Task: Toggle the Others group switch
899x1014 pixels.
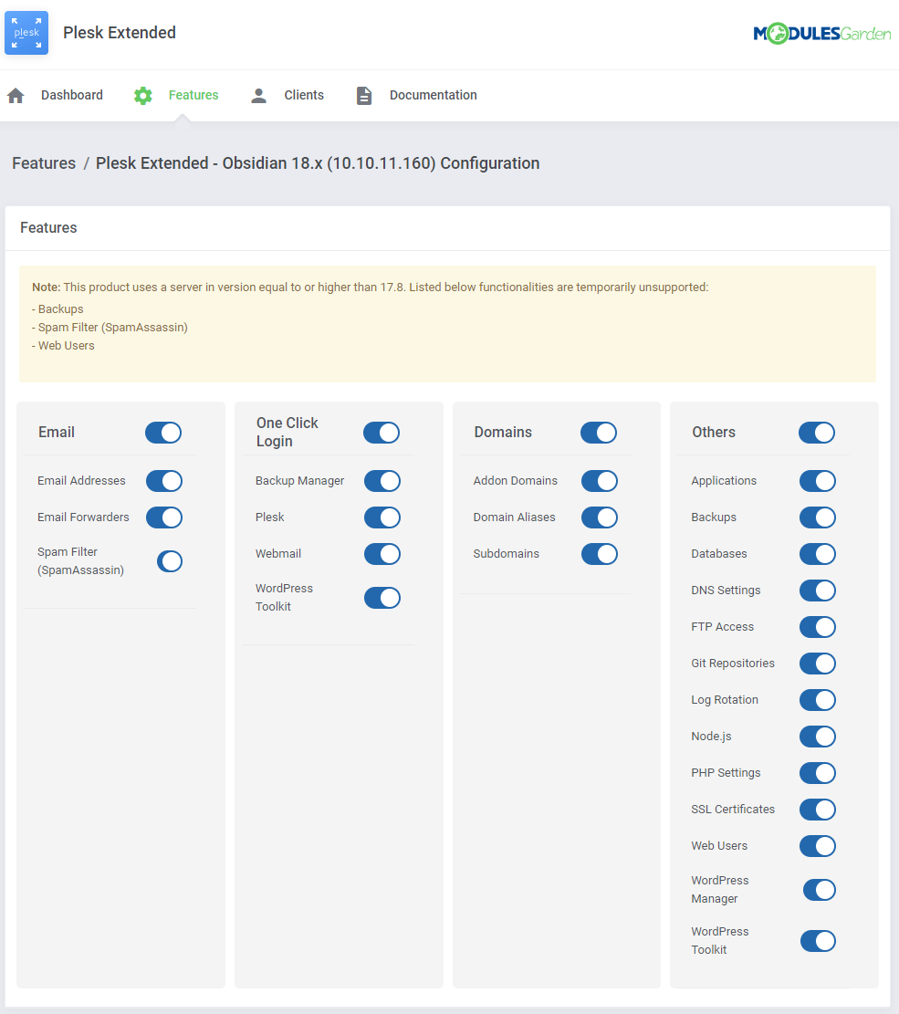Action: pyautogui.click(x=817, y=433)
